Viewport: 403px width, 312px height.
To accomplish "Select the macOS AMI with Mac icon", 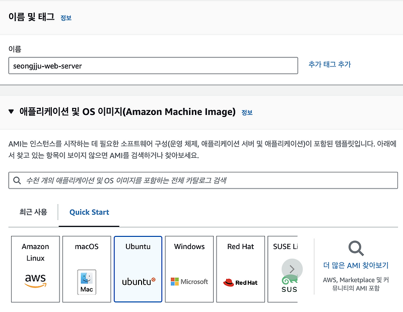I will [x=86, y=269].
